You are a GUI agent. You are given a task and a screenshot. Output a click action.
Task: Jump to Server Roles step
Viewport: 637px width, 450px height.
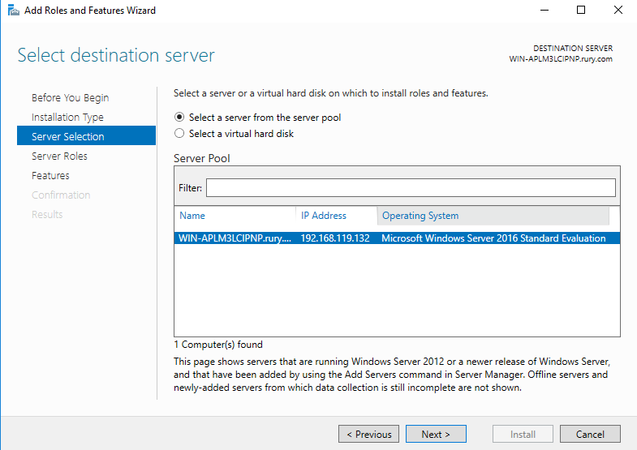click(x=59, y=156)
